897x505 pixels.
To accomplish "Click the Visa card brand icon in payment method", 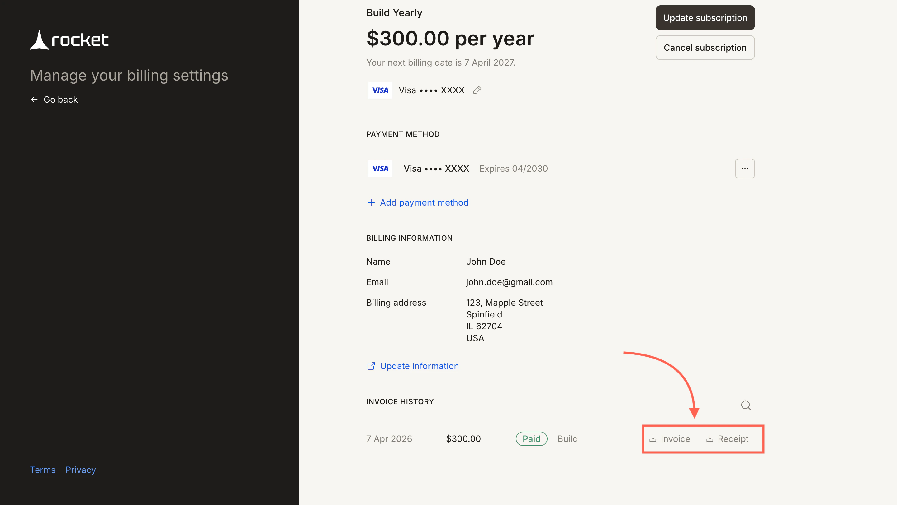I will pyautogui.click(x=380, y=168).
